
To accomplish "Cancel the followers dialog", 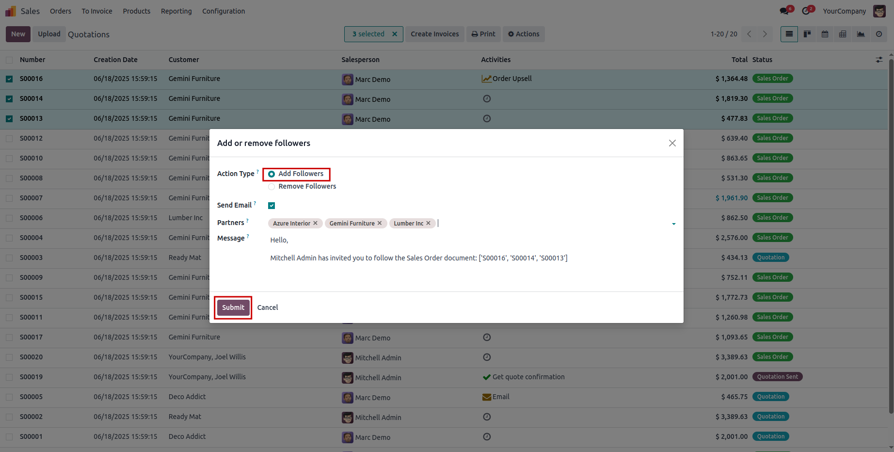I will [x=268, y=307].
